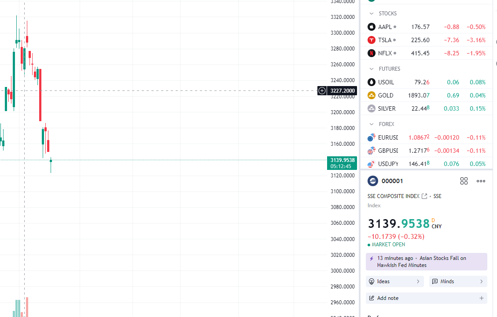Open the three-dot more menu for 000001
This screenshot has width=497, height=317.
point(481,181)
